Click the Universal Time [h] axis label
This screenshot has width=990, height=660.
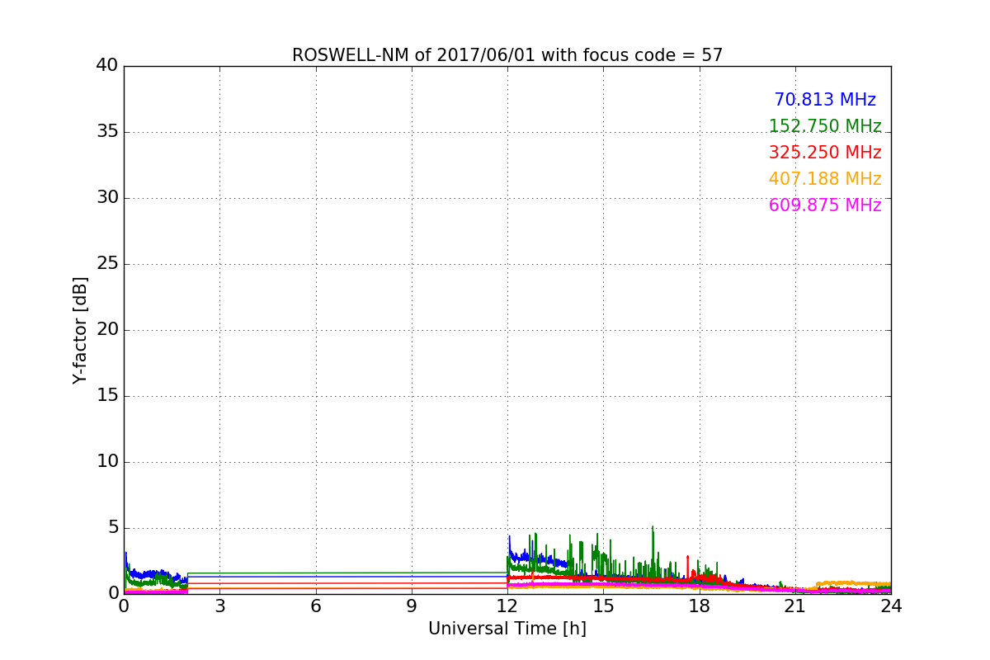[507, 629]
